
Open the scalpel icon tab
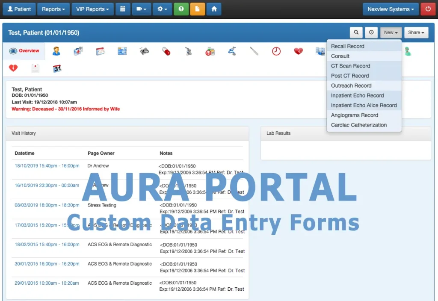pyautogui.click(x=254, y=51)
